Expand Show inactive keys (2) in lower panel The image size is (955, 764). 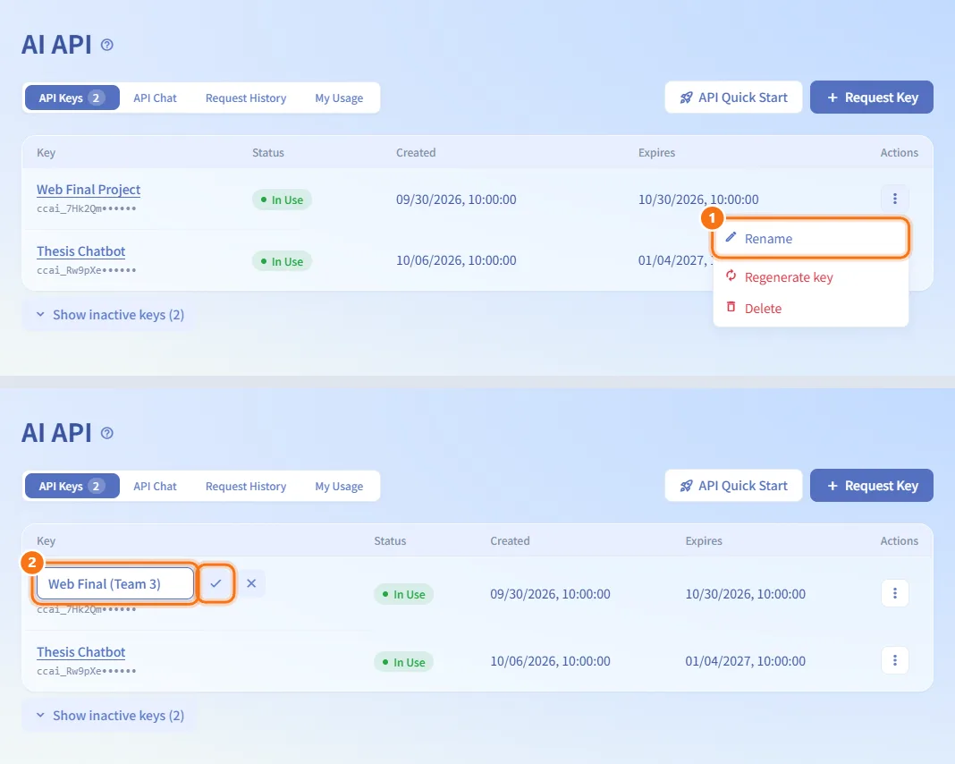coord(110,716)
